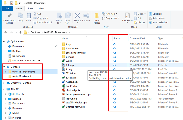Open the Easy access dropdown

pyautogui.click(x=110, y=18)
